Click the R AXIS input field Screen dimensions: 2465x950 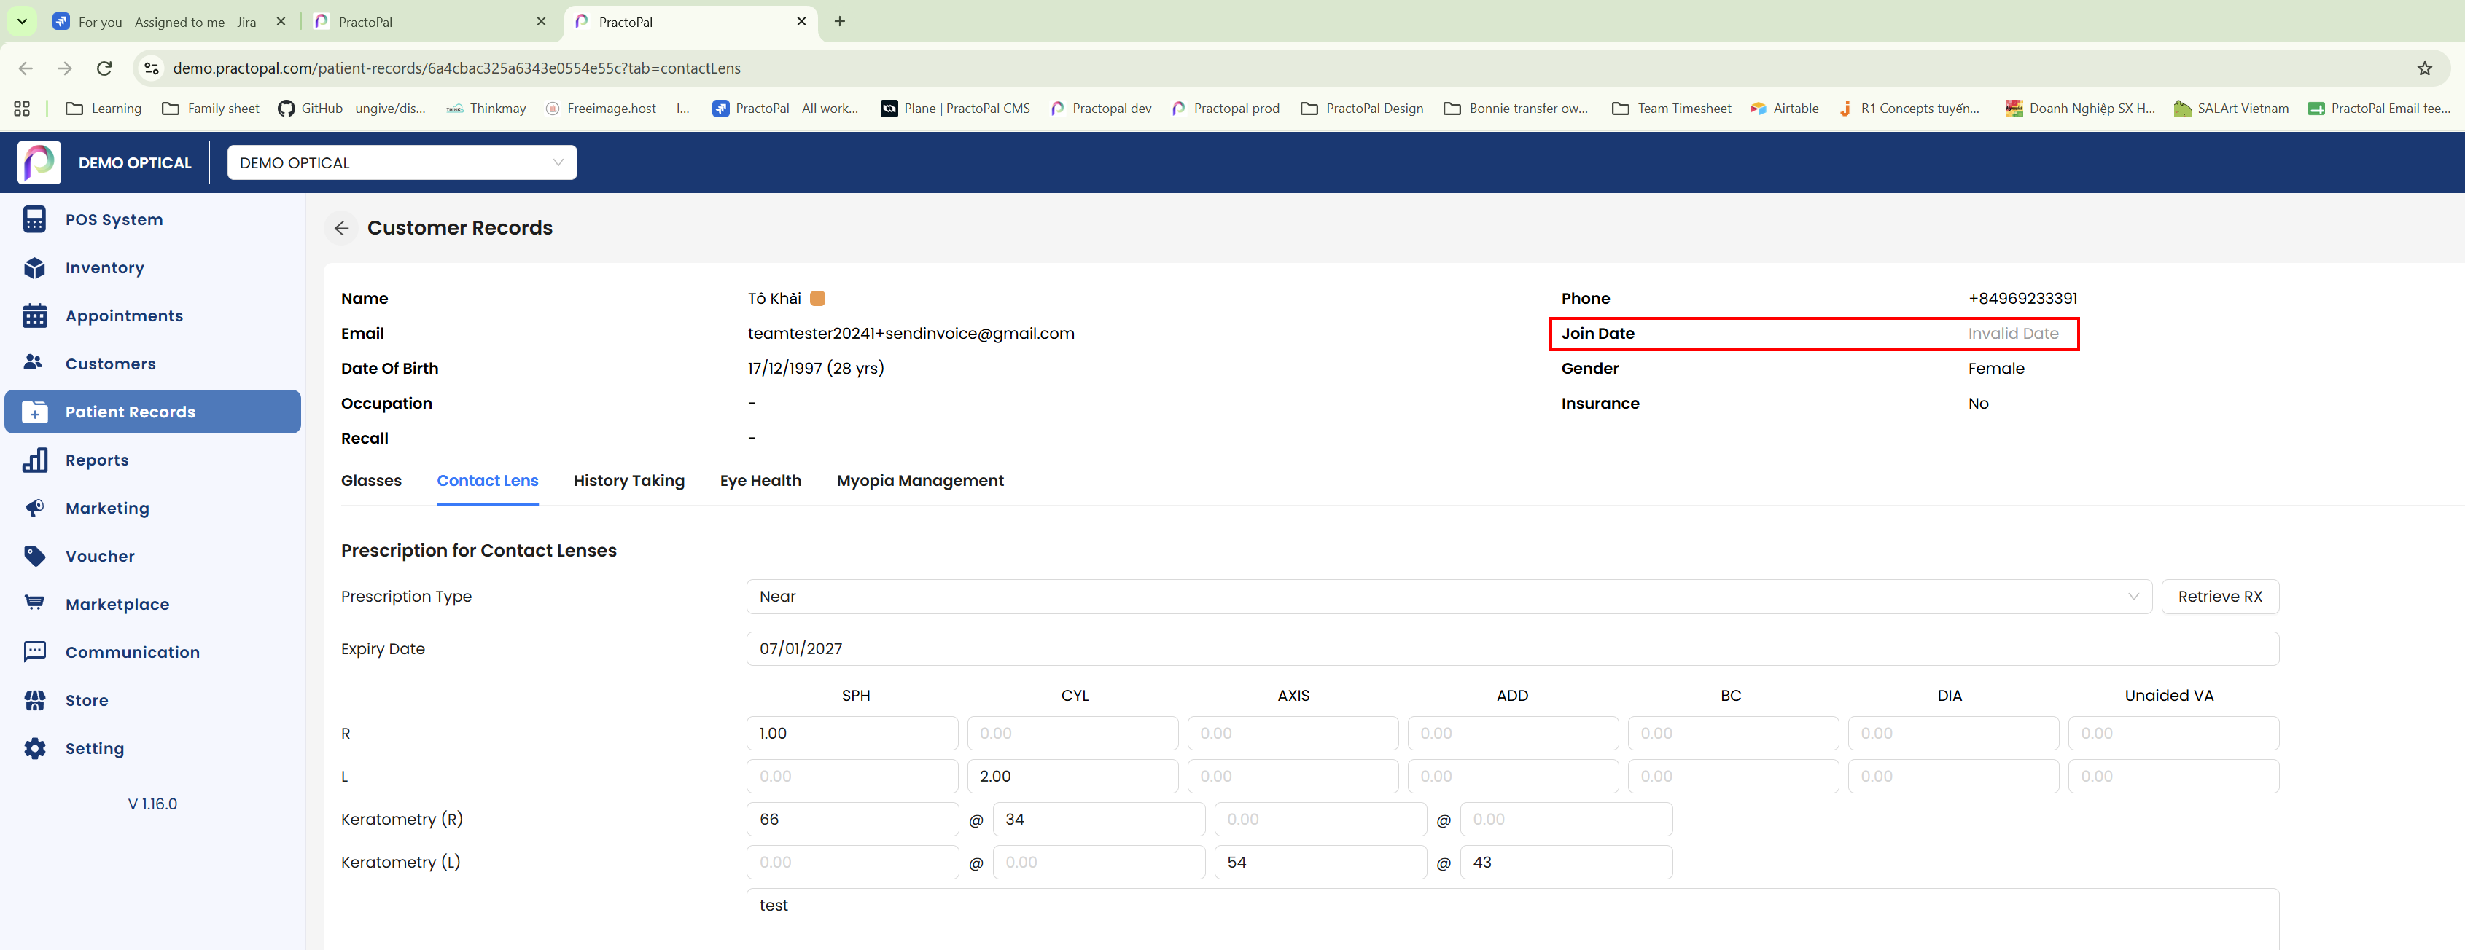click(x=1293, y=733)
